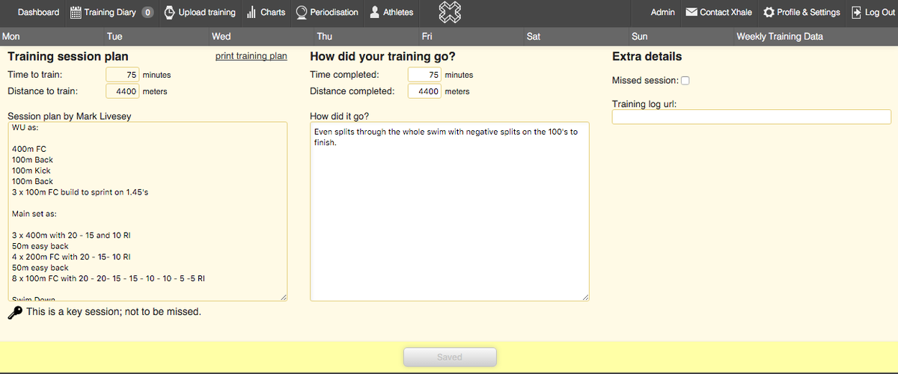Image resolution: width=898 pixels, height=374 pixels.
Task: Select the Tue column header
Action: pos(114,37)
